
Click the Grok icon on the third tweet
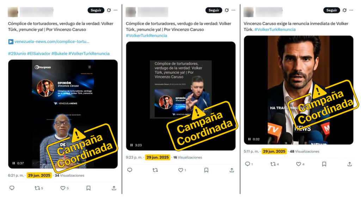[x=344, y=10]
